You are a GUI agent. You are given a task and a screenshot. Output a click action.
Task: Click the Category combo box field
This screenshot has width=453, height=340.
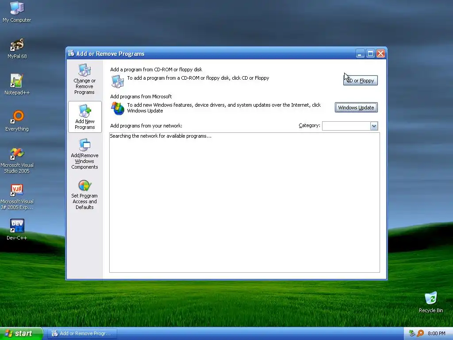(350, 126)
